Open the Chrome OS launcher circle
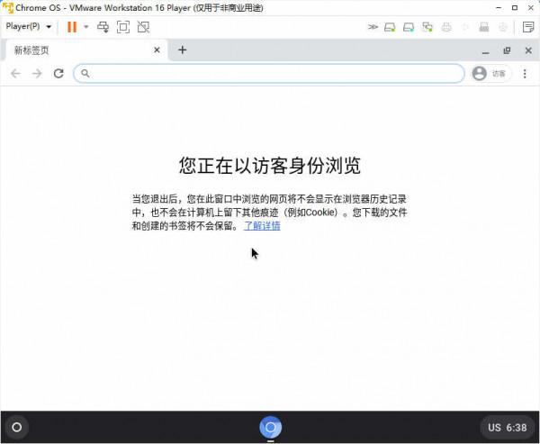The width and height of the screenshot is (540, 444). [x=17, y=428]
